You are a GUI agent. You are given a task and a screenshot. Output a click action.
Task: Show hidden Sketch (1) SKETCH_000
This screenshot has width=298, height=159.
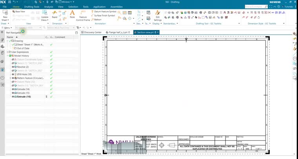[13, 63]
